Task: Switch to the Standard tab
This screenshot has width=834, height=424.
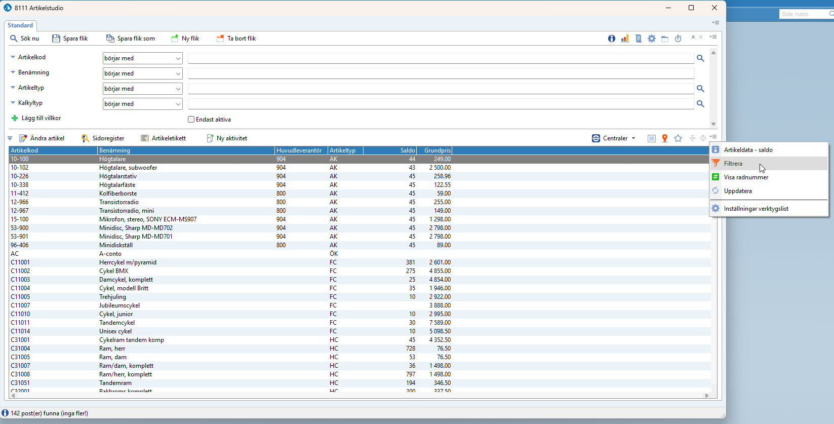Action: (x=20, y=25)
